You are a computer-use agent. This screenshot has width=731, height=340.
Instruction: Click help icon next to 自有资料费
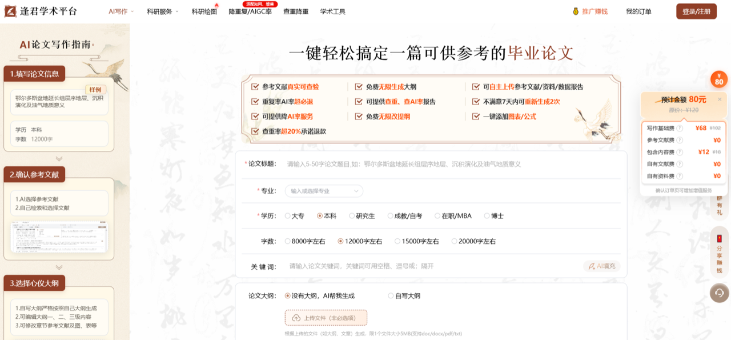coord(680,176)
